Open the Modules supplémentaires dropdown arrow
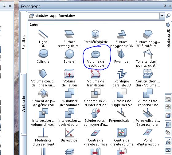 [162, 16]
